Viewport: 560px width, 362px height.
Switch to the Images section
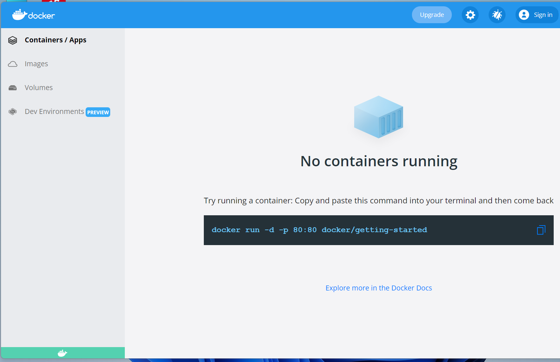click(x=36, y=64)
